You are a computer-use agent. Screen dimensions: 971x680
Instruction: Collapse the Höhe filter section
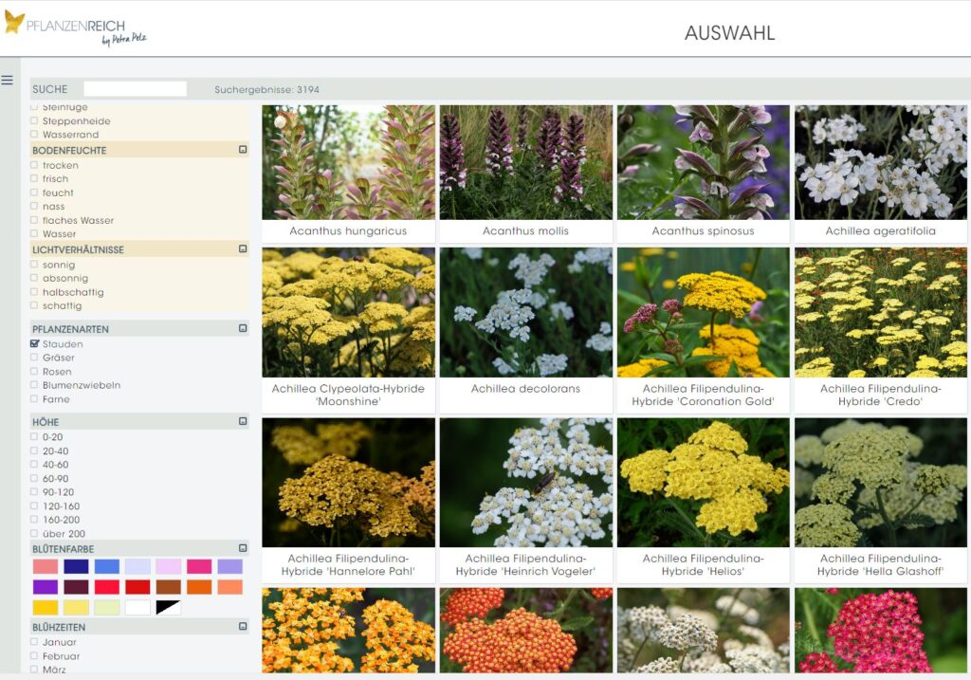tap(243, 421)
